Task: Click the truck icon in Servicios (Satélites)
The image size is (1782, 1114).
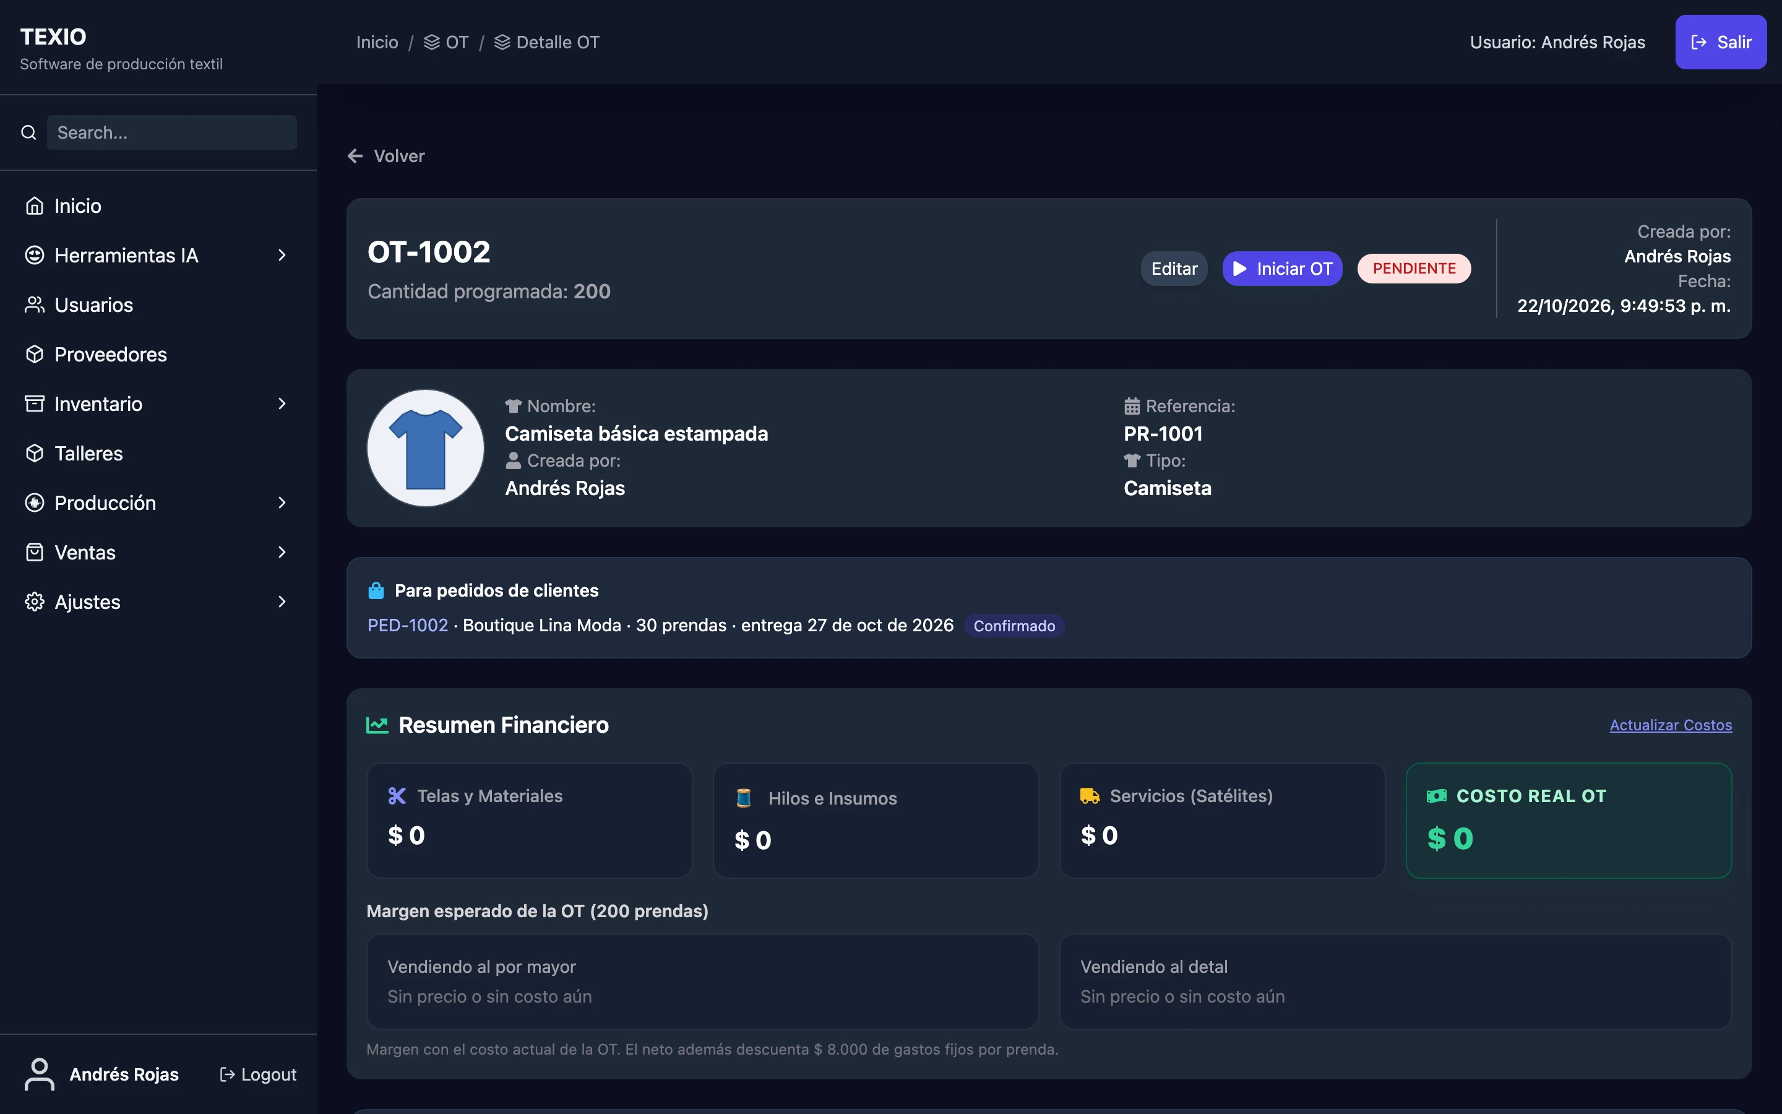Action: click(x=1090, y=796)
